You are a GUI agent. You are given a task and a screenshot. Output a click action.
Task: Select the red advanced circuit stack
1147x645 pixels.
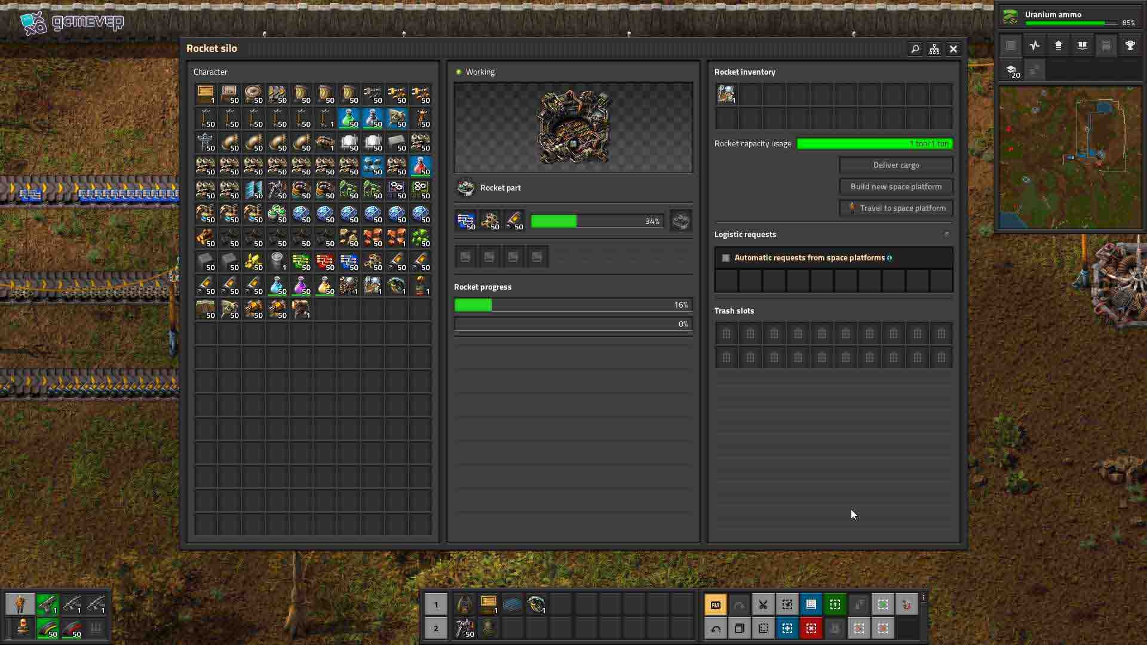(325, 262)
